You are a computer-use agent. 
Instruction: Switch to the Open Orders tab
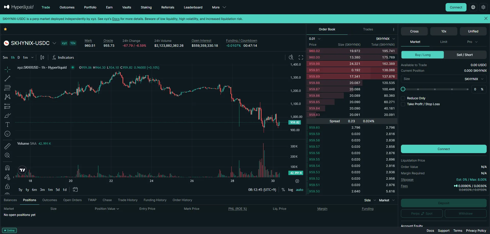(72, 200)
